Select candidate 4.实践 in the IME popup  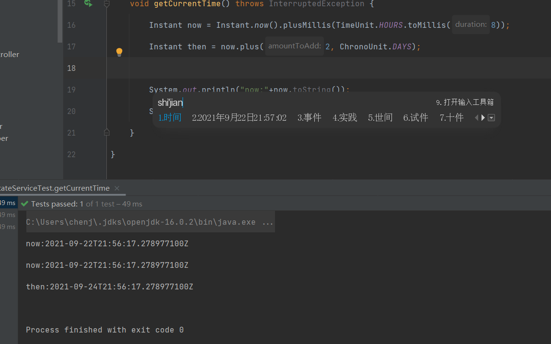344,117
